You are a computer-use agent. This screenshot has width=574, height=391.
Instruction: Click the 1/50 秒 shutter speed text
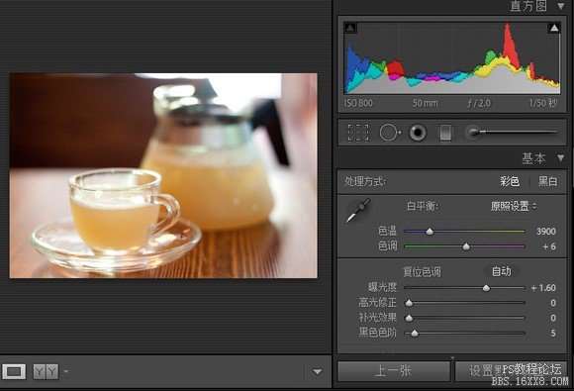(x=543, y=103)
